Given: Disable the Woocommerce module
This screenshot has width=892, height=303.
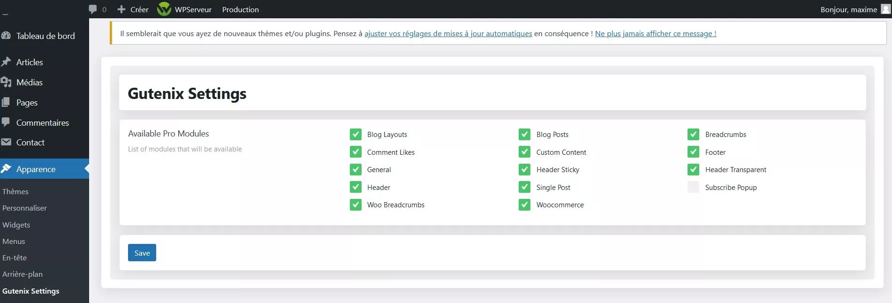Looking at the screenshot, I should point(524,205).
